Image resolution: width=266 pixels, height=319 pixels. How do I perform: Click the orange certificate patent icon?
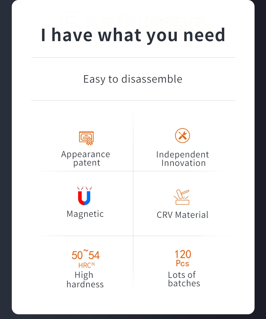(x=86, y=138)
